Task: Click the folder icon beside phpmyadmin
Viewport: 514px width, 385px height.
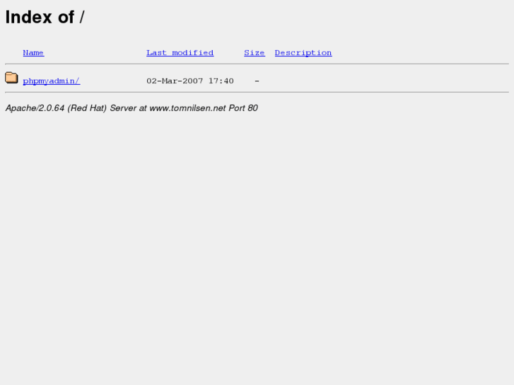Action: pyautogui.click(x=11, y=78)
